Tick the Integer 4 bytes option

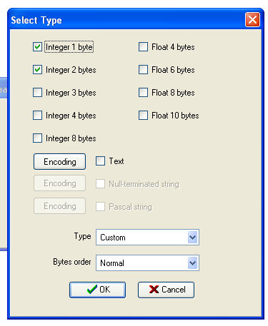[x=37, y=116]
